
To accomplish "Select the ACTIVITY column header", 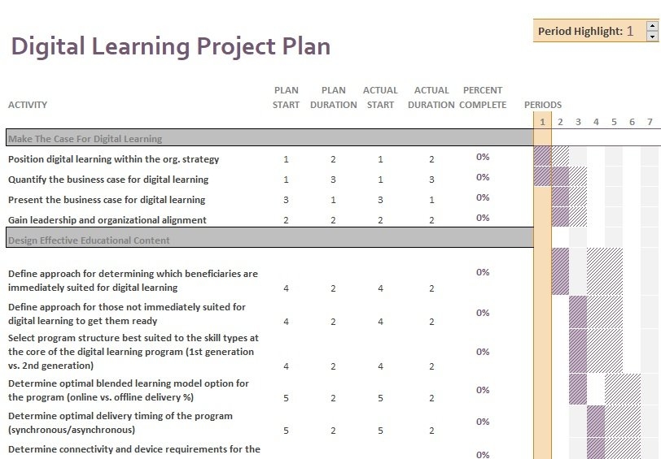I will [x=28, y=105].
